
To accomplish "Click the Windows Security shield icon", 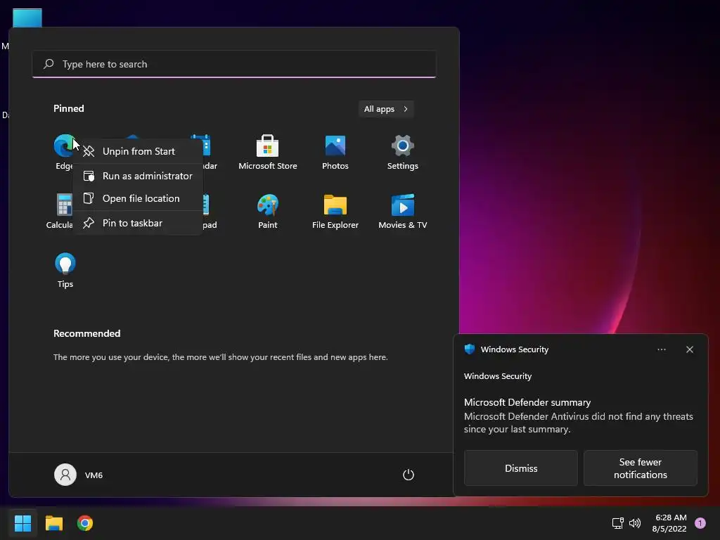I will coord(469,349).
